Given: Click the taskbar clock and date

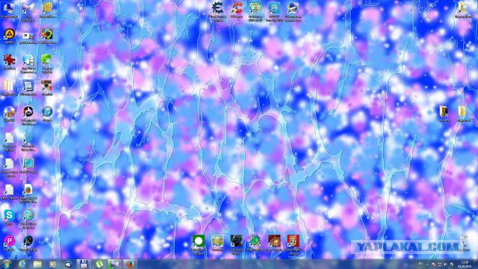Looking at the screenshot, I should click(x=465, y=265).
